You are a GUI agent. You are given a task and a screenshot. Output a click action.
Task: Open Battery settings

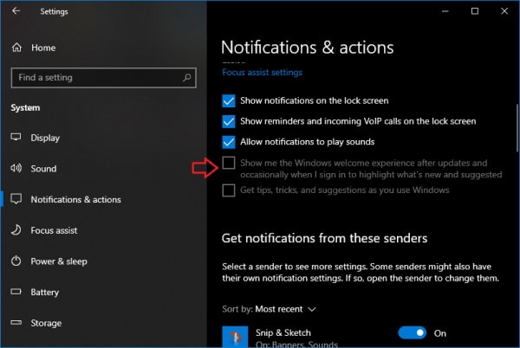coord(45,292)
